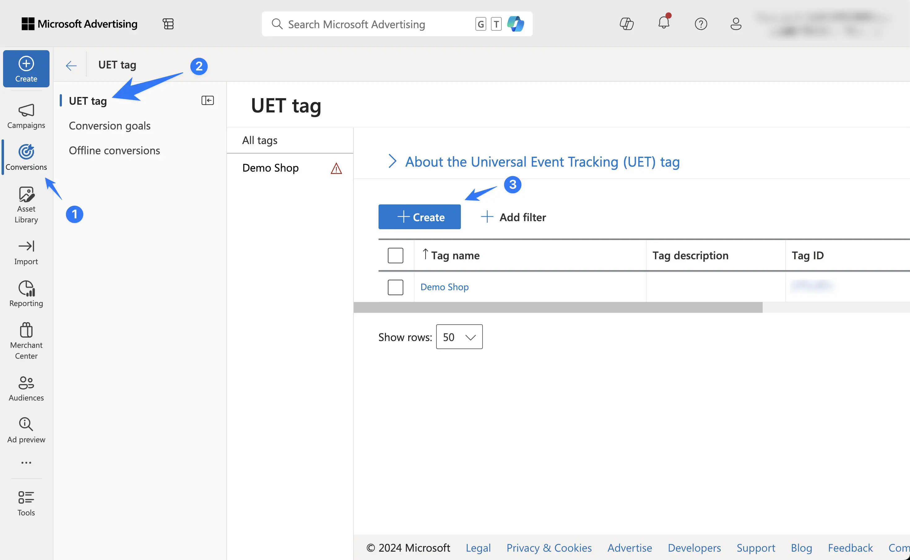Click the T shortcut key icon
Screen dimensions: 910x560
click(496, 24)
